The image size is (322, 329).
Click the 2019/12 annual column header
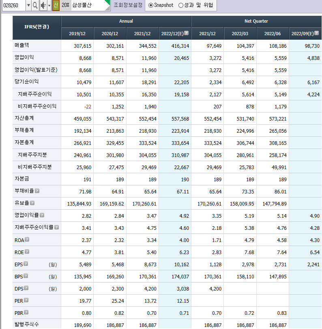[77, 34]
